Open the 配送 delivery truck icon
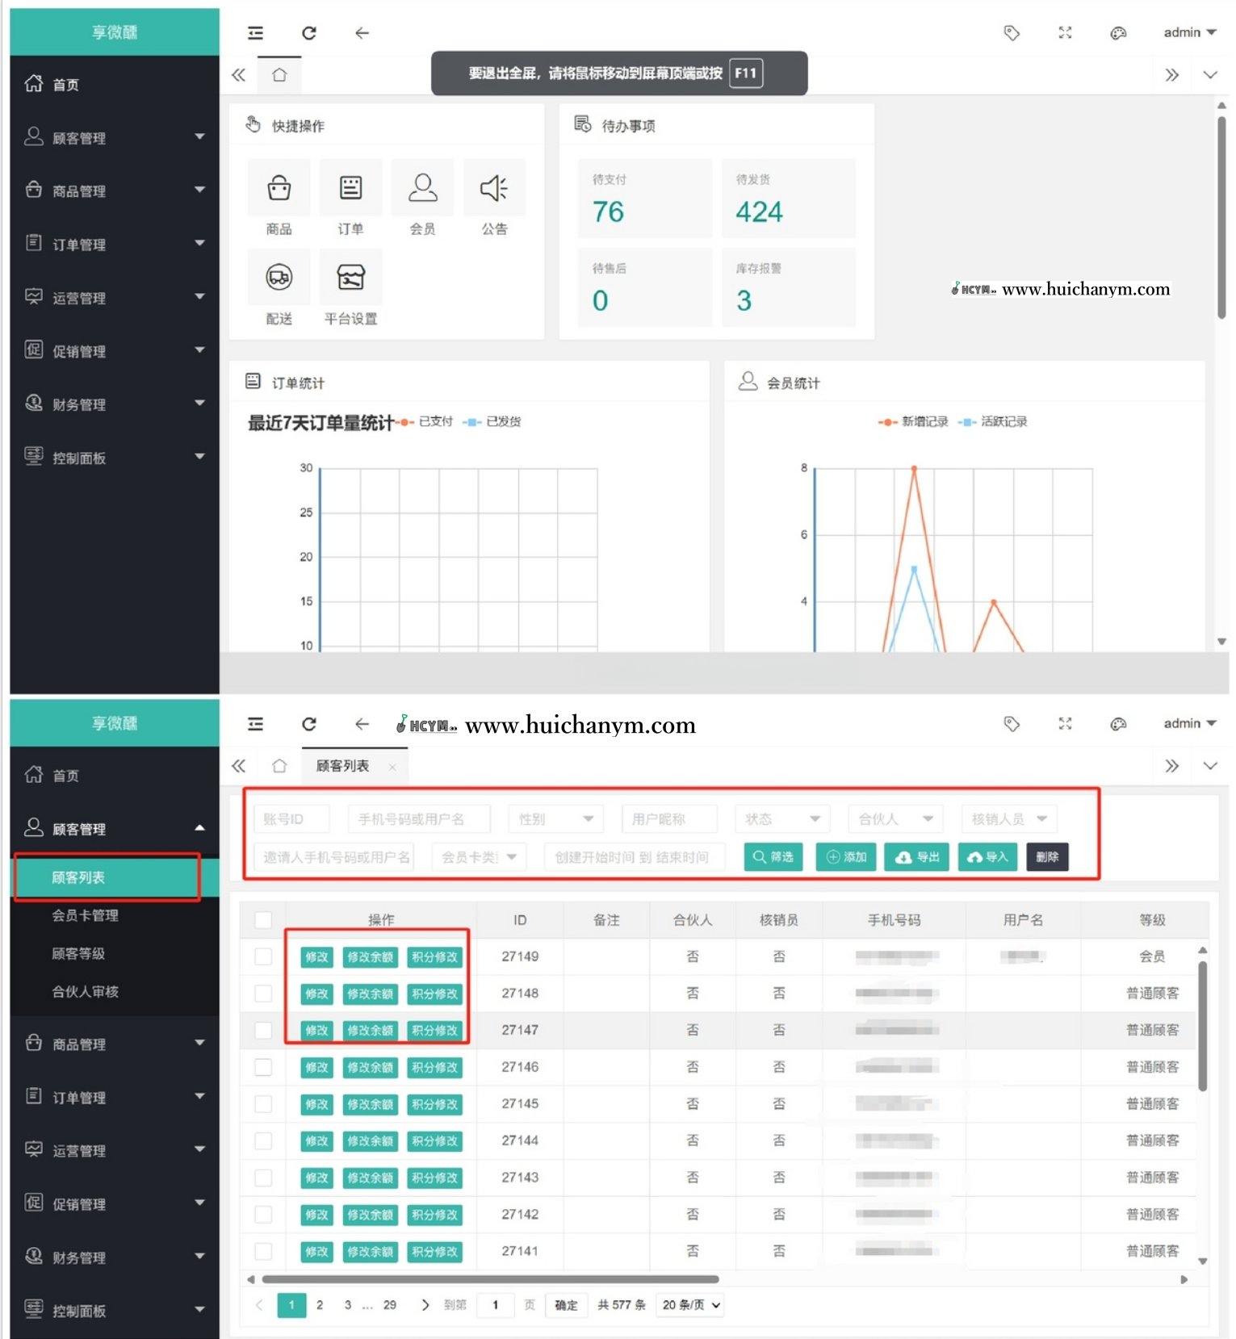 [x=279, y=278]
